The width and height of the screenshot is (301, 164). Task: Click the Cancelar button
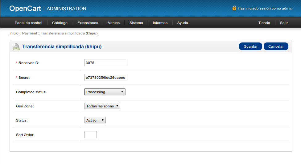point(276,46)
